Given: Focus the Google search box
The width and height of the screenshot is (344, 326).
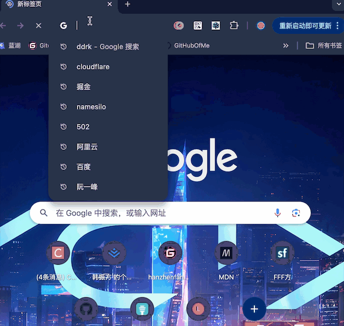Looking at the screenshot, I should (170, 213).
